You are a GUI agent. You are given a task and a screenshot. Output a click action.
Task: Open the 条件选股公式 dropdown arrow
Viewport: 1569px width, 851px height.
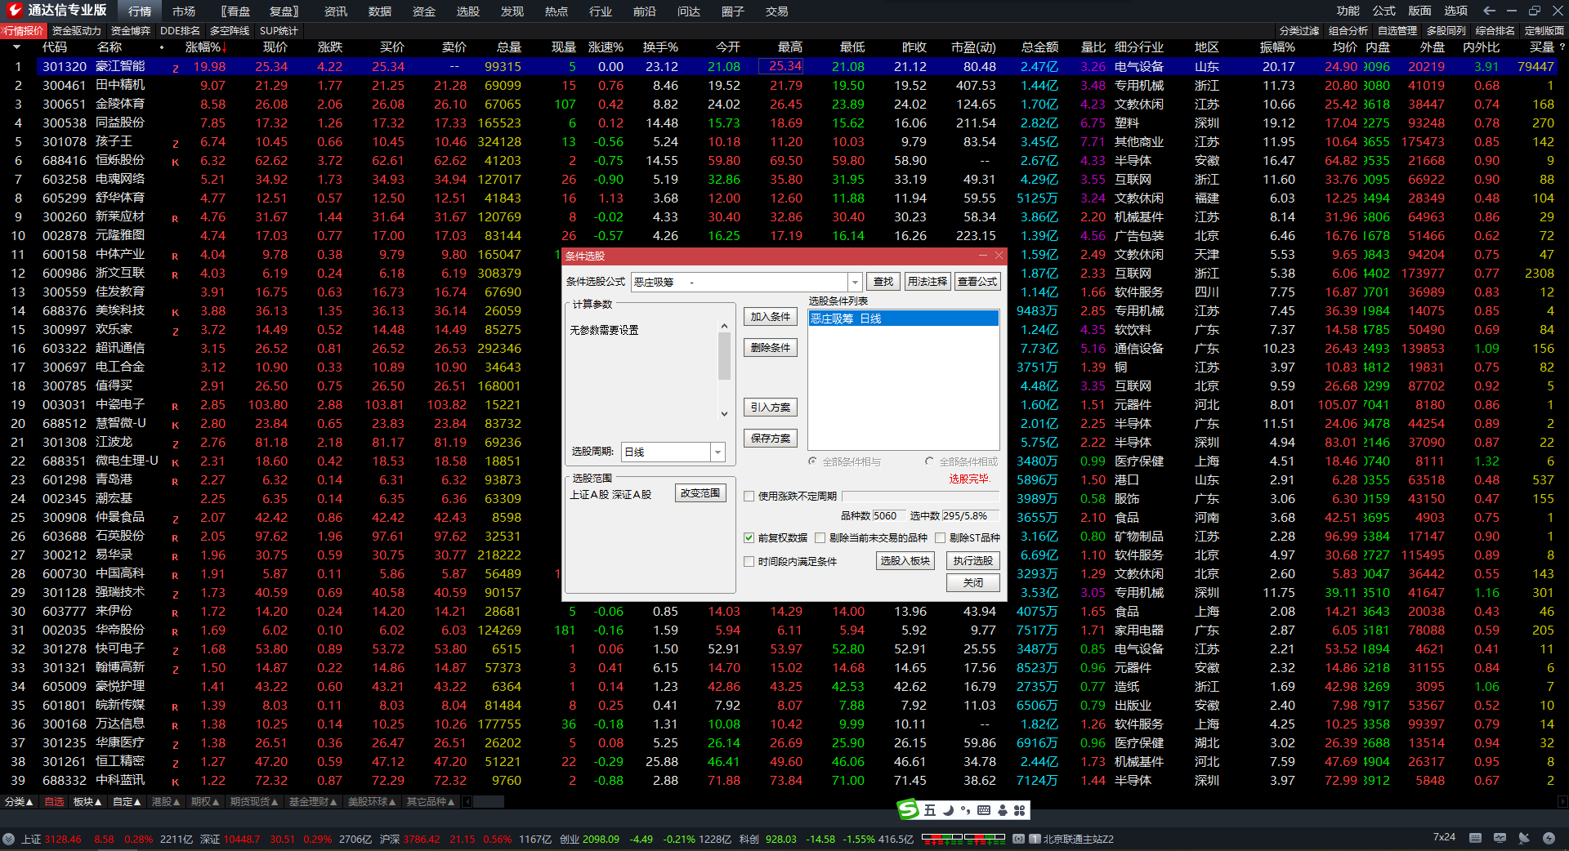(855, 282)
